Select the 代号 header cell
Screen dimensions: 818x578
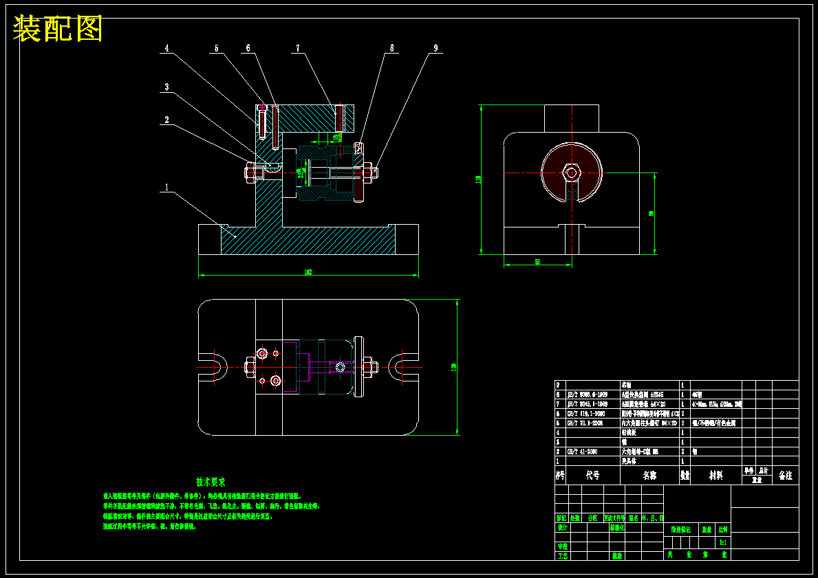pos(592,476)
